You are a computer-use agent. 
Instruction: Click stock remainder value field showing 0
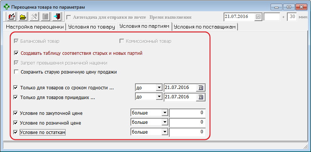[x=187, y=132]
